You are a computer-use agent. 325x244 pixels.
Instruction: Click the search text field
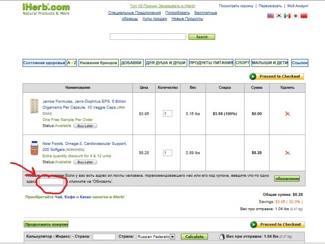(x=148, y=36)
